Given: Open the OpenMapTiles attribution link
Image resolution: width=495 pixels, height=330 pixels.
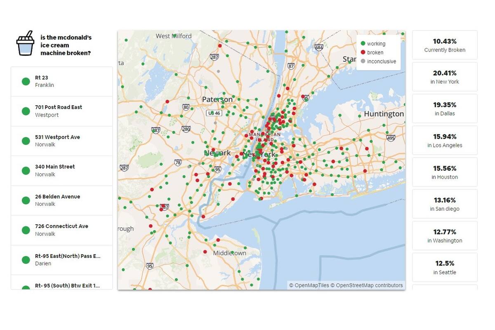Looking at the screenshot, I should click(309, 285).
